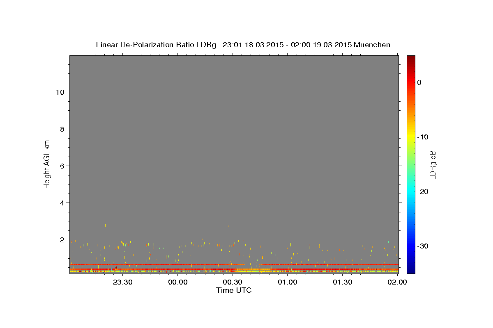The image size is (493, 328).
Task: Click the dark red top of the colorbar
Action: tap(411, 59)
